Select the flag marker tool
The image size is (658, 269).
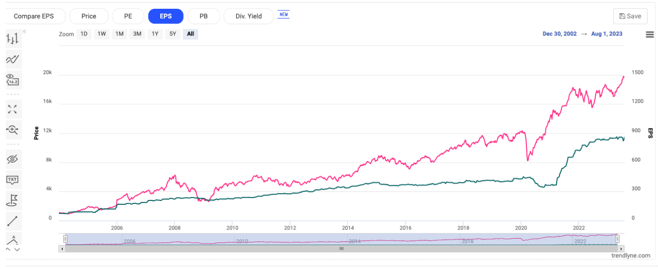coord(13,200)
